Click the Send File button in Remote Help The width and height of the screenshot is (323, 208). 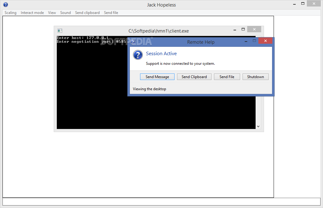click(227, 77)
